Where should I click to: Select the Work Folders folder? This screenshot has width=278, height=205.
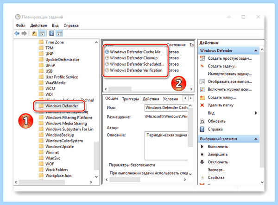coord(57,170)
